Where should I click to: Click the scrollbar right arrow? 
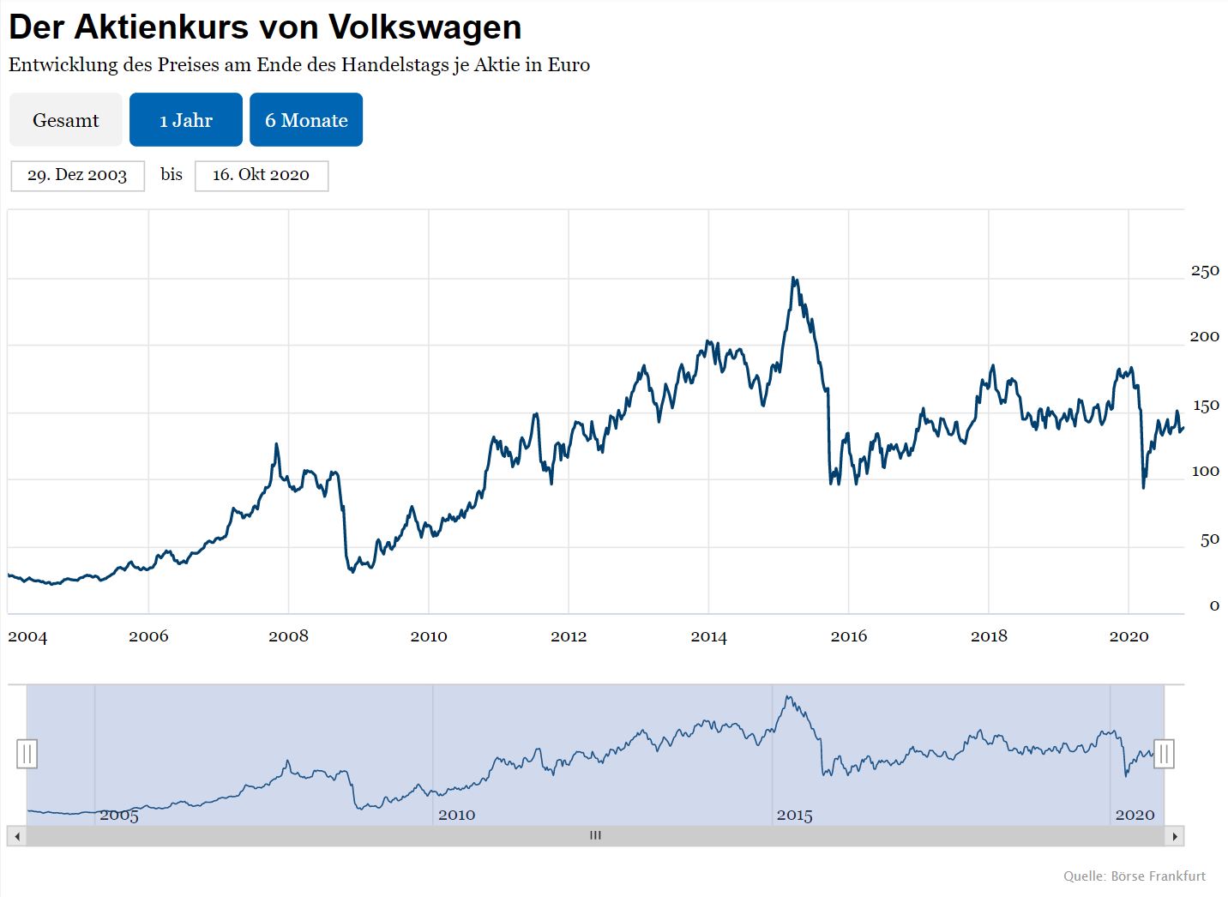click(x=1175, y=836)
